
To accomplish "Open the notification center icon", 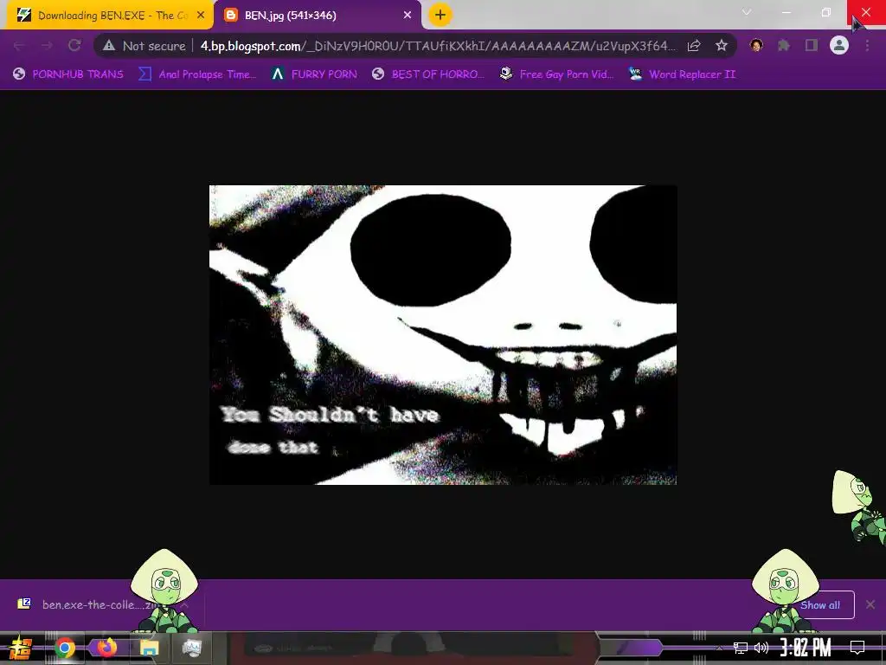I will click(857, 648).
